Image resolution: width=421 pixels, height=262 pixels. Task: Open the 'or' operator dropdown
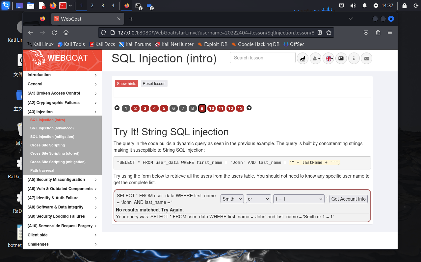[x=258, y=199]
